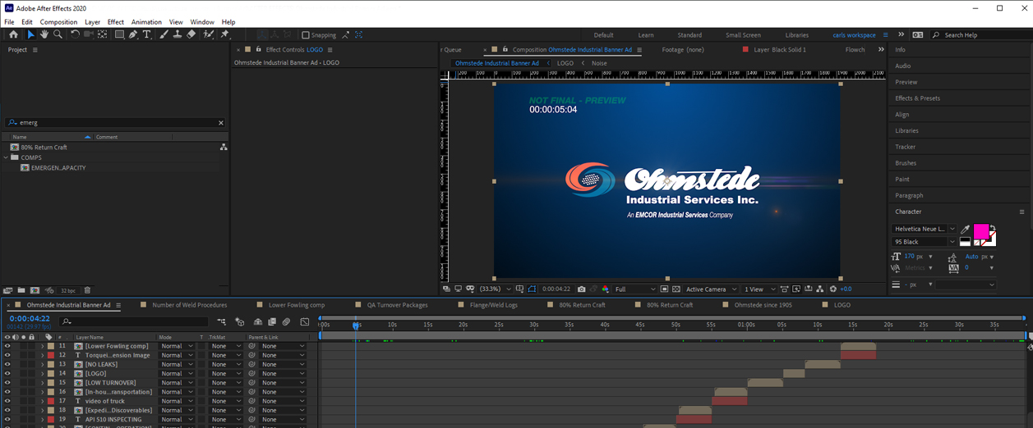
Task: Open the Animation menu
Action: (x=146, y=22)
